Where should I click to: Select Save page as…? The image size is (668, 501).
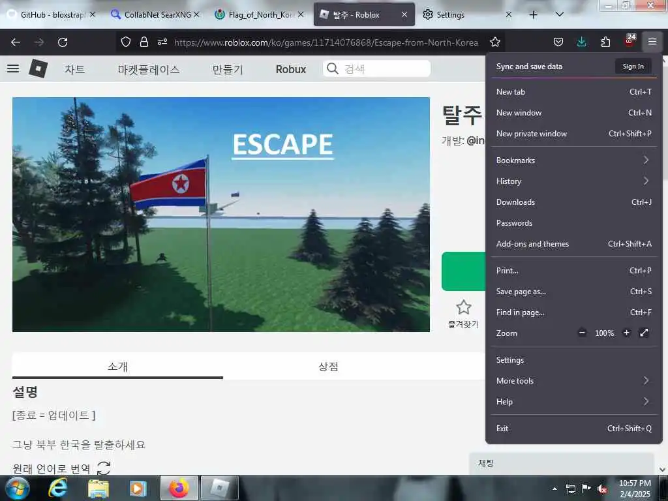pos(573,292)
